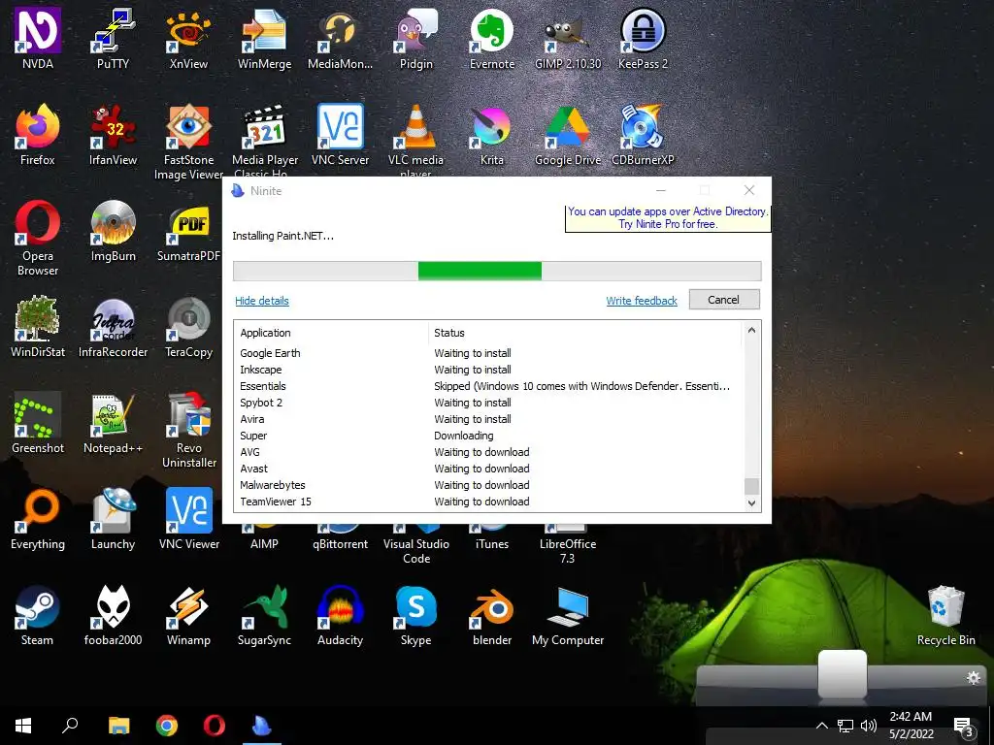Open Google Drive desktop icon
The image size is (994, 745).
pos(567,134)
